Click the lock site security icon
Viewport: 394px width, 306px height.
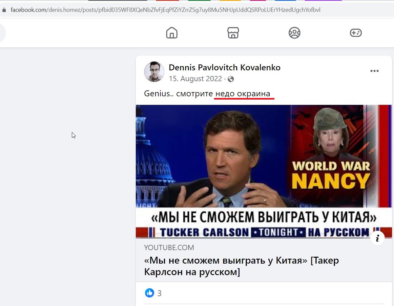point(4,10)
